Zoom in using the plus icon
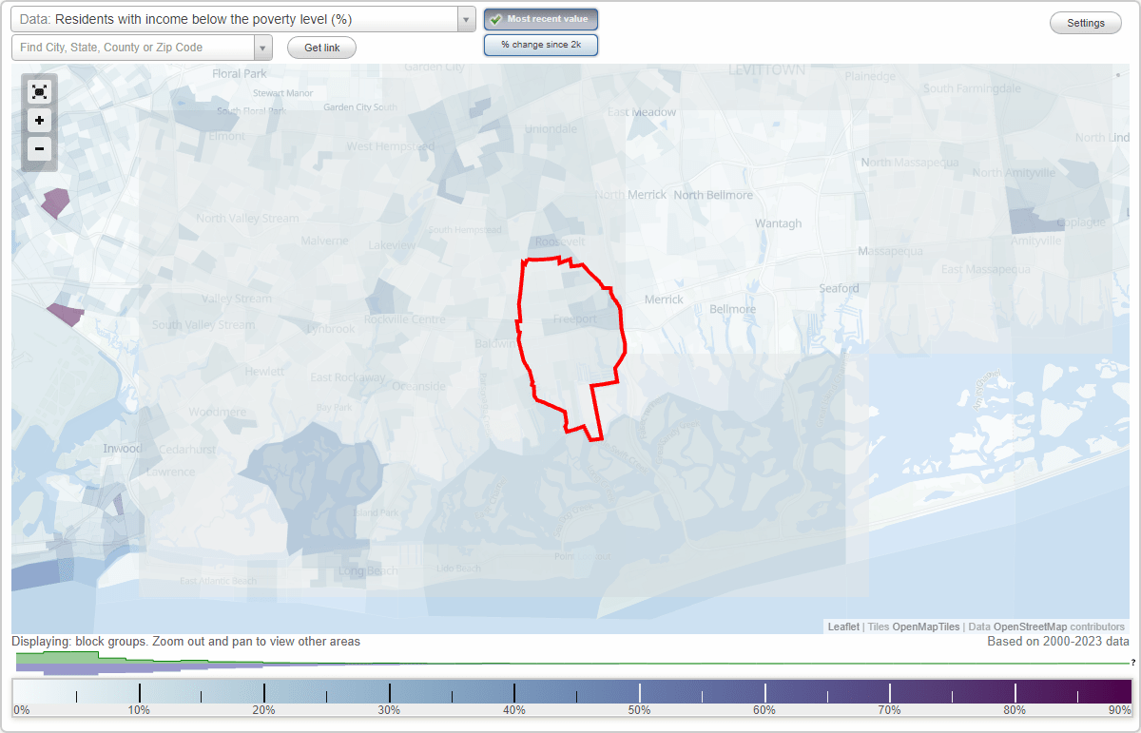The width and height of the screenshot is (1141, 733). pos(39,120)
